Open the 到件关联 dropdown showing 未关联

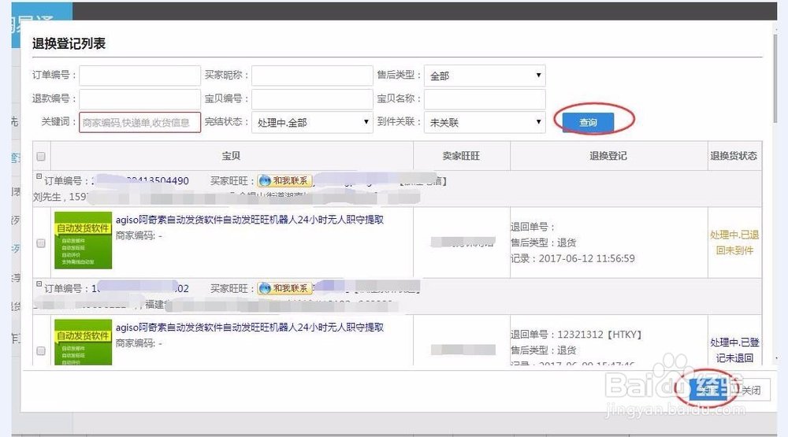click(x=485, y=122)
